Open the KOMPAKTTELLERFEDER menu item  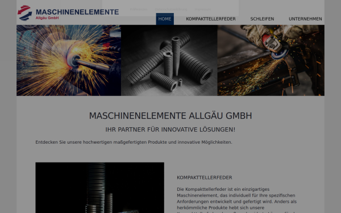coord(211,19)
